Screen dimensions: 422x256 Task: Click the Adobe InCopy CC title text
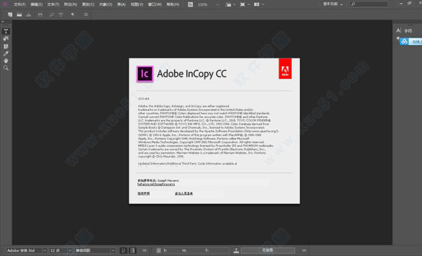[x=191, y=74]
